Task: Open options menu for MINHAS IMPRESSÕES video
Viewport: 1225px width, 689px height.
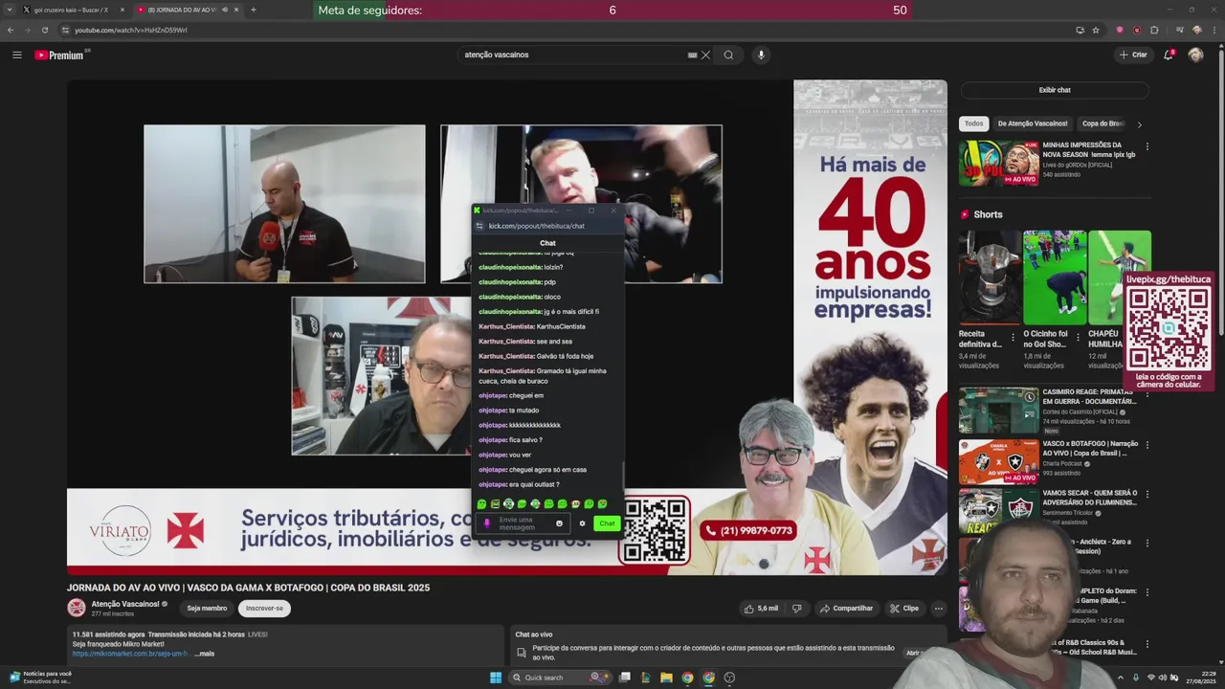Action: pyautogui.click(x=1147, y=146)
